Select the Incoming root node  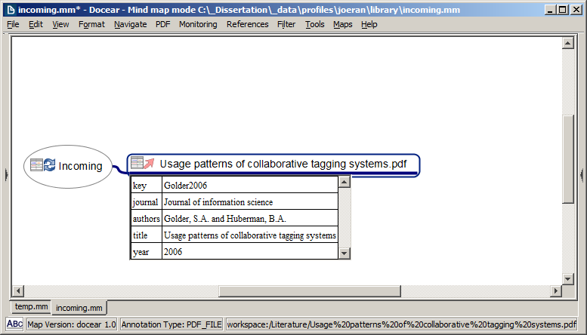68,167
